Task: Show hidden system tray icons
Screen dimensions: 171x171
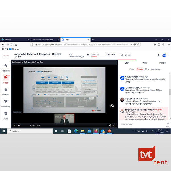Action: pos(134,131)
